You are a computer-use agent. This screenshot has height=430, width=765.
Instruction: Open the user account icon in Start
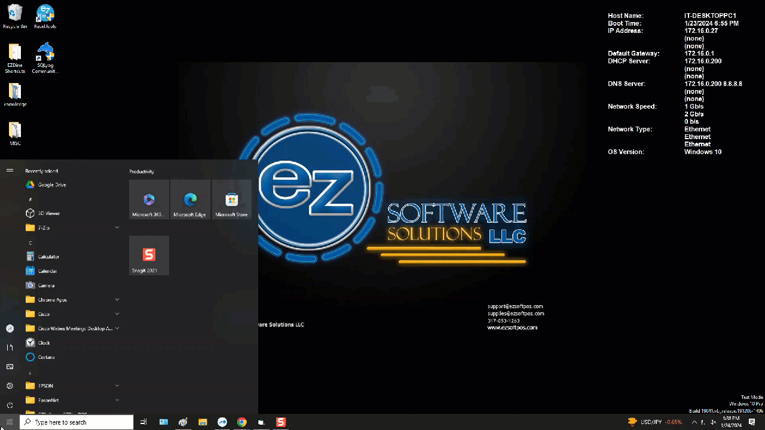(x=10, y=328)
